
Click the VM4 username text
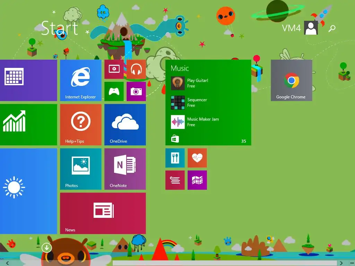[x=291, y=28]
